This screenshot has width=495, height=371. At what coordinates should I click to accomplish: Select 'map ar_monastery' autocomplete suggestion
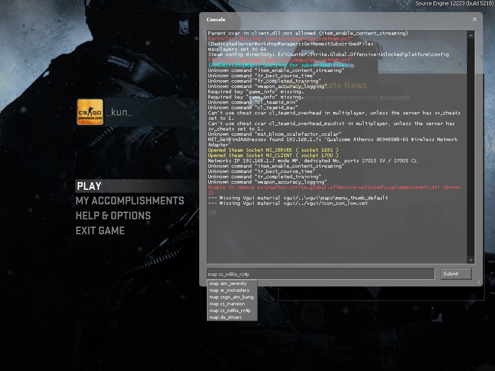pos(232,290)
